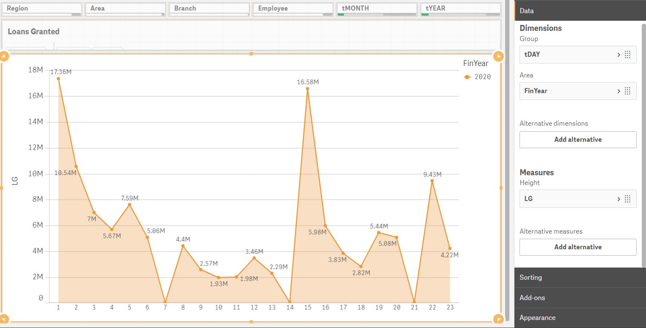Open the Data section header
The width and height of the screenshot is (646, 328).
click(580, 11)
